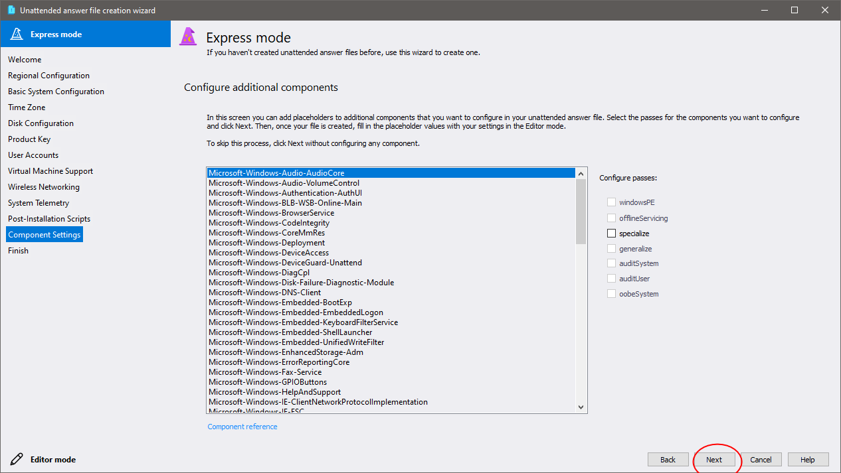Select Microsoft-Windows-DeviceGuard-Unattend component
The height and width of the screenshot is (473, 841).
[x=391, y=263]
